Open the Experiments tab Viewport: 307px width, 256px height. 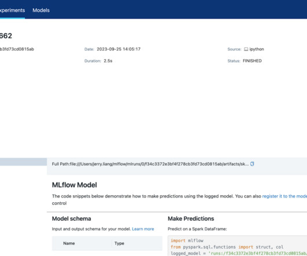point(12,10)
